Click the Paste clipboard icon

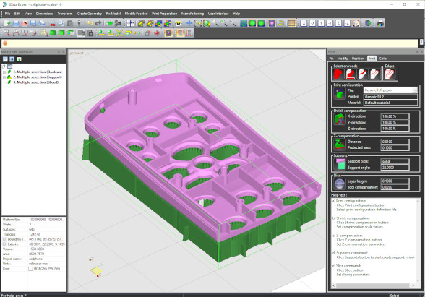pyautogui.click(x=70, y=23)
